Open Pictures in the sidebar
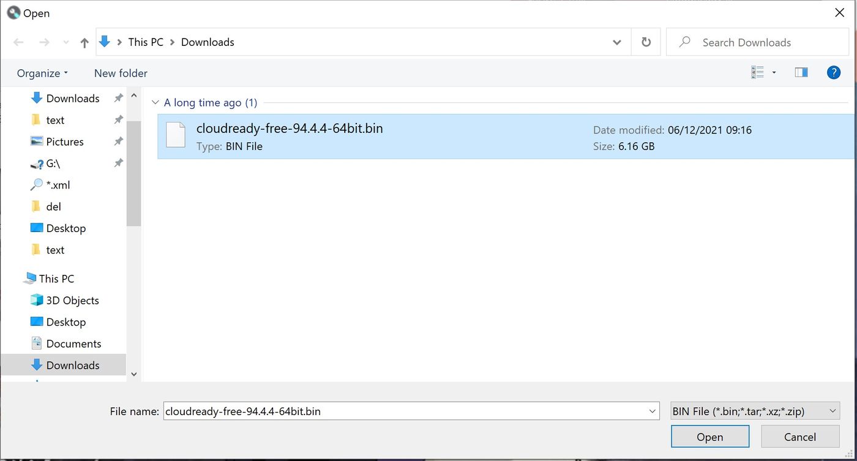The height and width of the screenshot is (461, 857). point(65,141)
